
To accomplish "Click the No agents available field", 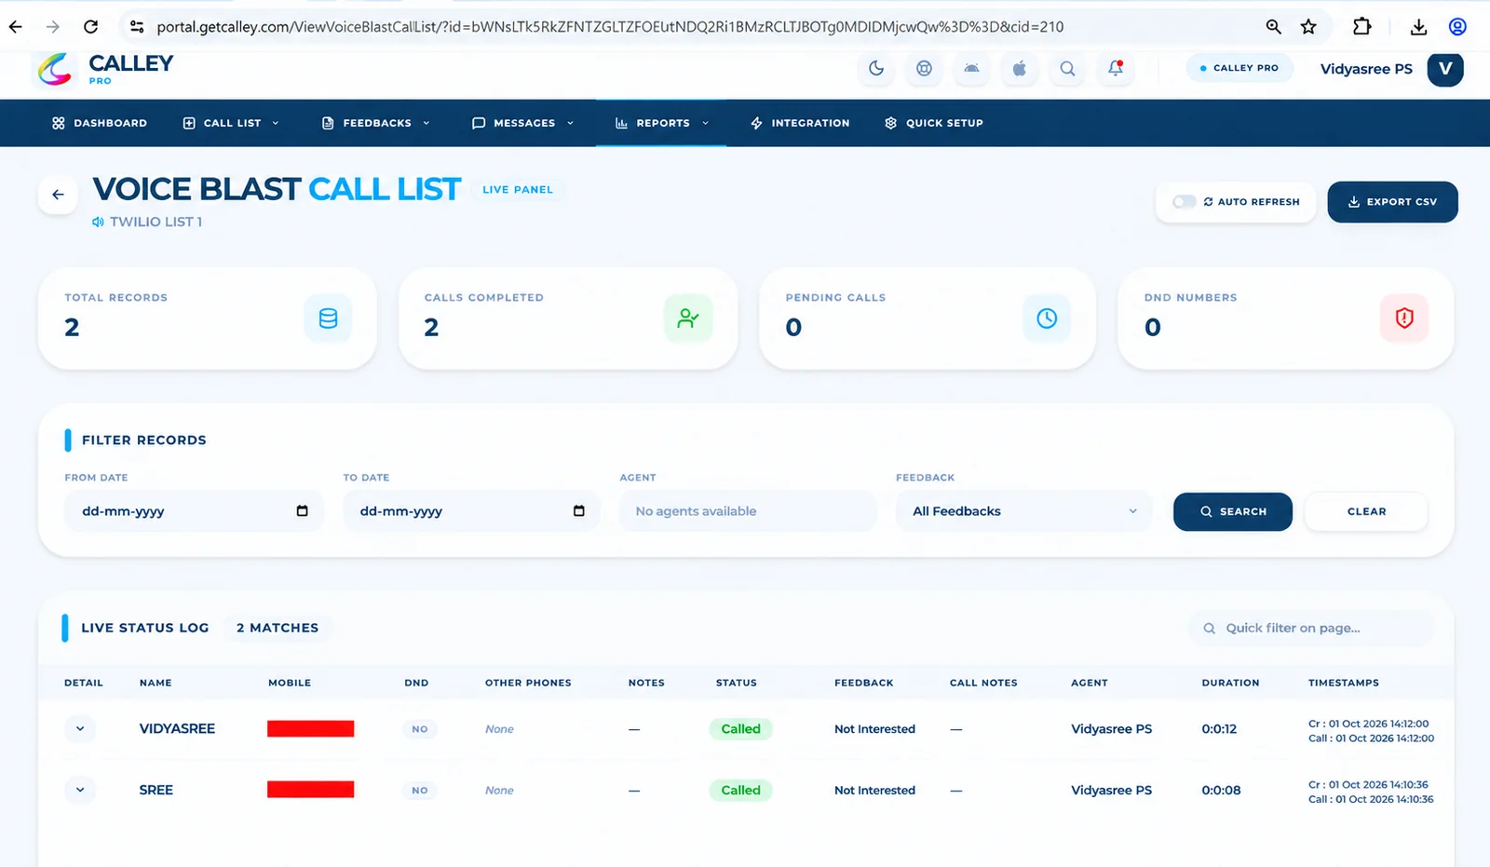I will [x=749, y=511].
